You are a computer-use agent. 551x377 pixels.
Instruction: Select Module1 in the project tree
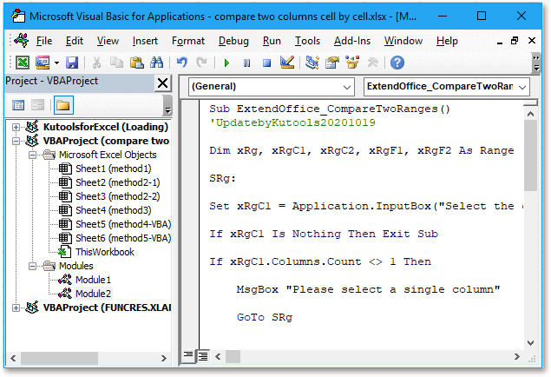pyautogui.click(x=93, y=280)
